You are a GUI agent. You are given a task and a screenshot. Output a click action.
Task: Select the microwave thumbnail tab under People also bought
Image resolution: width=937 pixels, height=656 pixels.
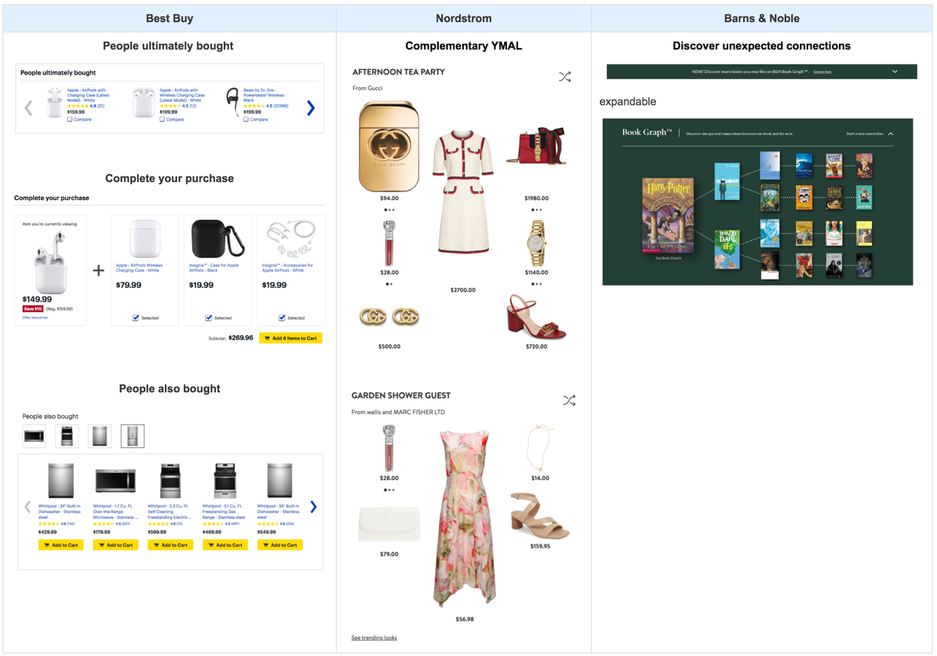click(34, 436)
